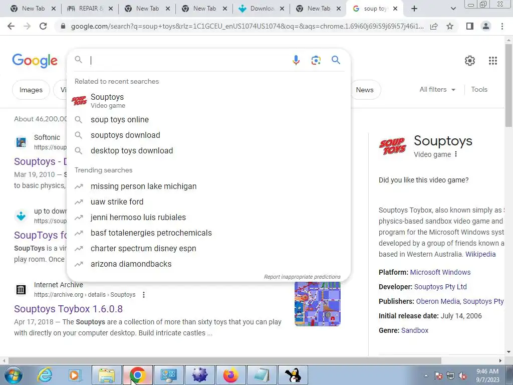Open the Chrome profile avatar menu
Screen dimensions: 513x385
coord(486,26)
